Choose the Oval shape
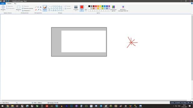Image resolution: width=193 pixels, height=108 pixels. 53,6
